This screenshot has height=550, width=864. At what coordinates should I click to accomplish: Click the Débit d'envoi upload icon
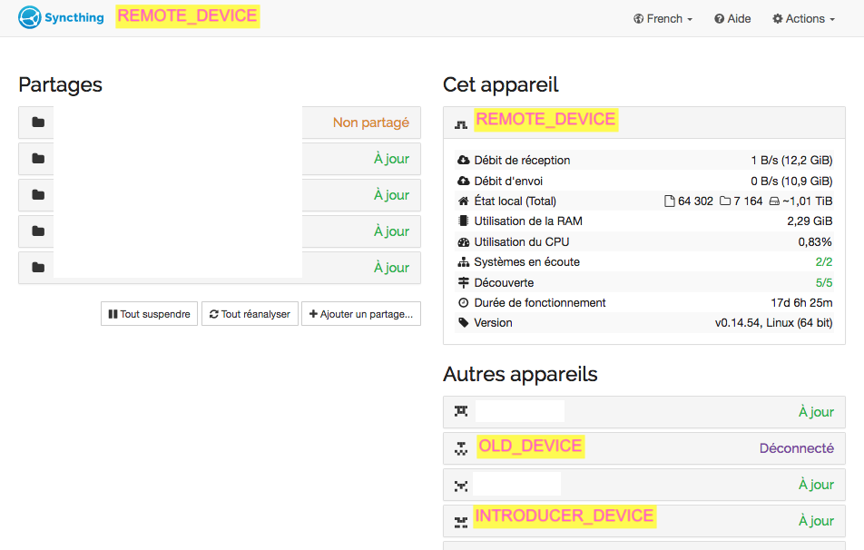[464, 181]
